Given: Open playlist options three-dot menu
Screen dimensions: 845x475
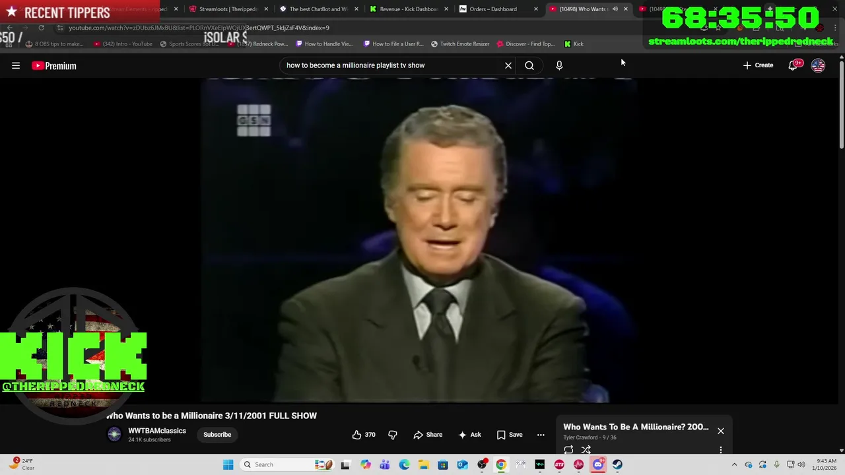Looking at the screenshot, I should (x=721, y=450).
